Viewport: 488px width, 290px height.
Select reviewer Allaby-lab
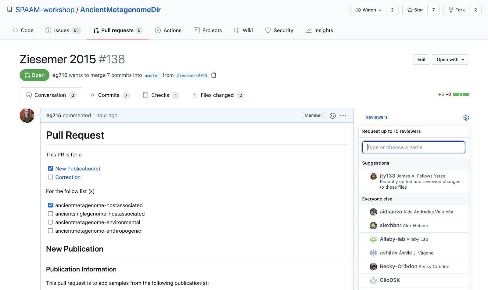pyautogui.click(x=414, y=239)
